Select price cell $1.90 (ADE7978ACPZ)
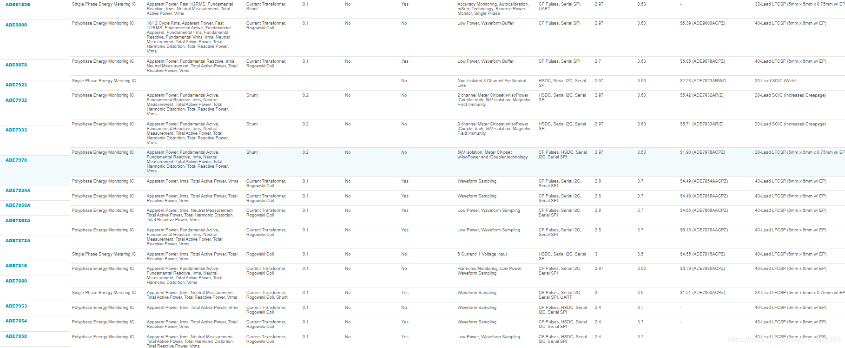845x348 pixels. click(702, 152)
